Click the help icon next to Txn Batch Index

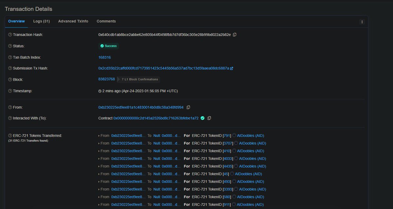tap(9, 57)
